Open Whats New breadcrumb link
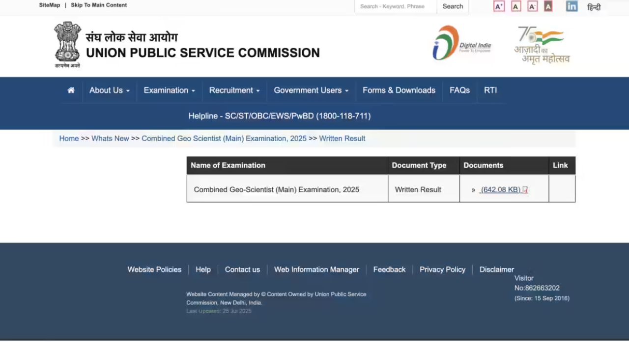This screenshot has width=629, height=354. pyautogui.click(x=110, y=139)
